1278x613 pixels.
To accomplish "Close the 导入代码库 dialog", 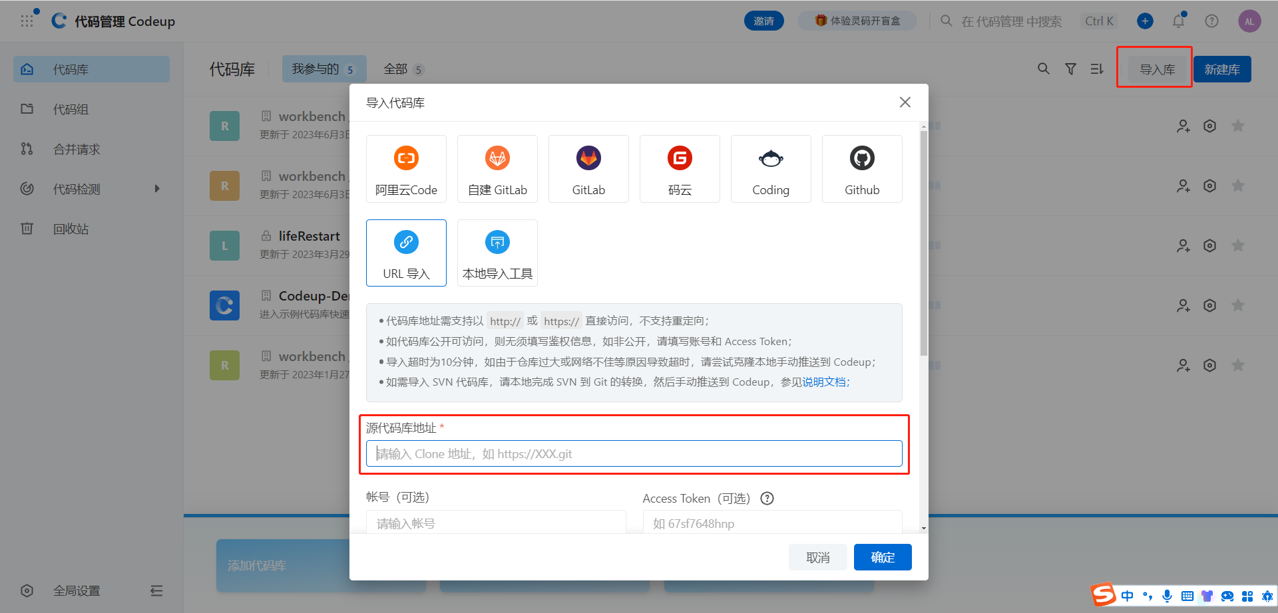I will coord(905,102).
